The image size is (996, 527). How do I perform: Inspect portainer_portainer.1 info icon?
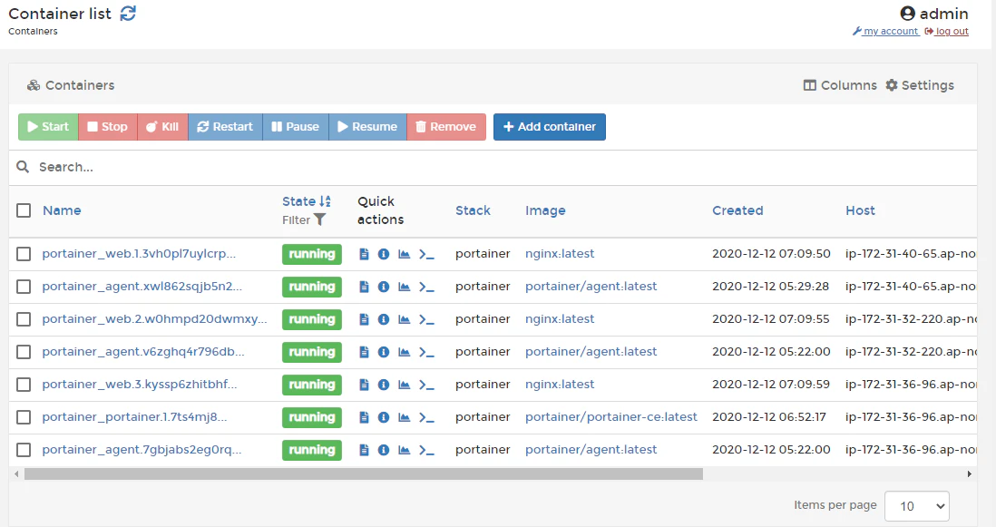[x=384, y=417]
